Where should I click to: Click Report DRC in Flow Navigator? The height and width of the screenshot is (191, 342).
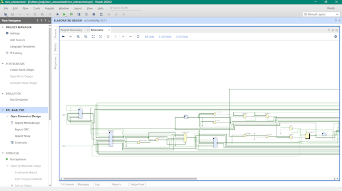[x=22, y=129]
